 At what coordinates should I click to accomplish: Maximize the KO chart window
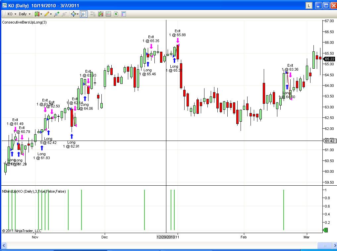coord(326,6)
